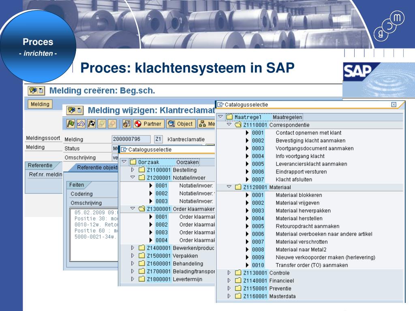
Task: Click the folder icon of Z1110001 Correspondentie
Action: coord(238,125)
